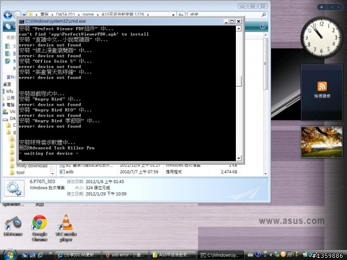
Task: Click the tray keyboard icon
Action: (x=250, y=255)
